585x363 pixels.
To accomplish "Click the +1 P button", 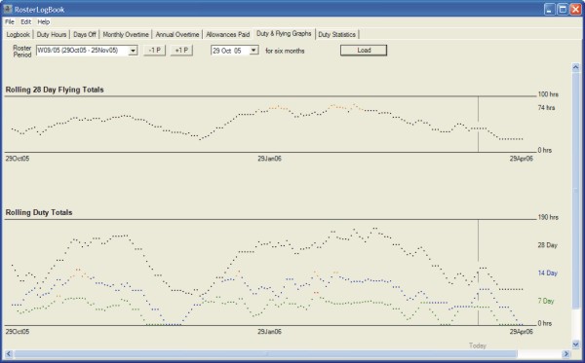I will [x=181, y=51].
